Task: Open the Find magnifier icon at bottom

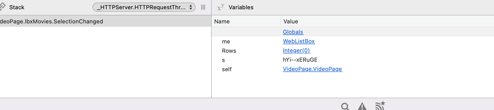Action: pos(345,106)
